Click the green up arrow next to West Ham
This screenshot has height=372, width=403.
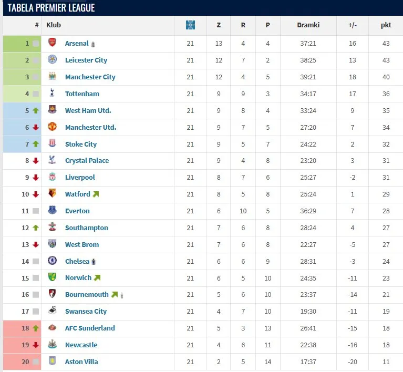coord(36,111)
